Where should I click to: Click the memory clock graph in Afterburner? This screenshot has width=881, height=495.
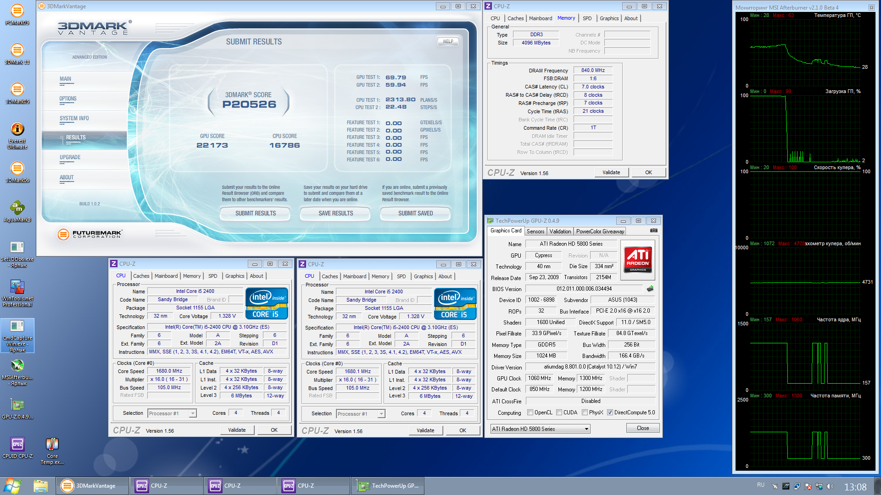804,433
